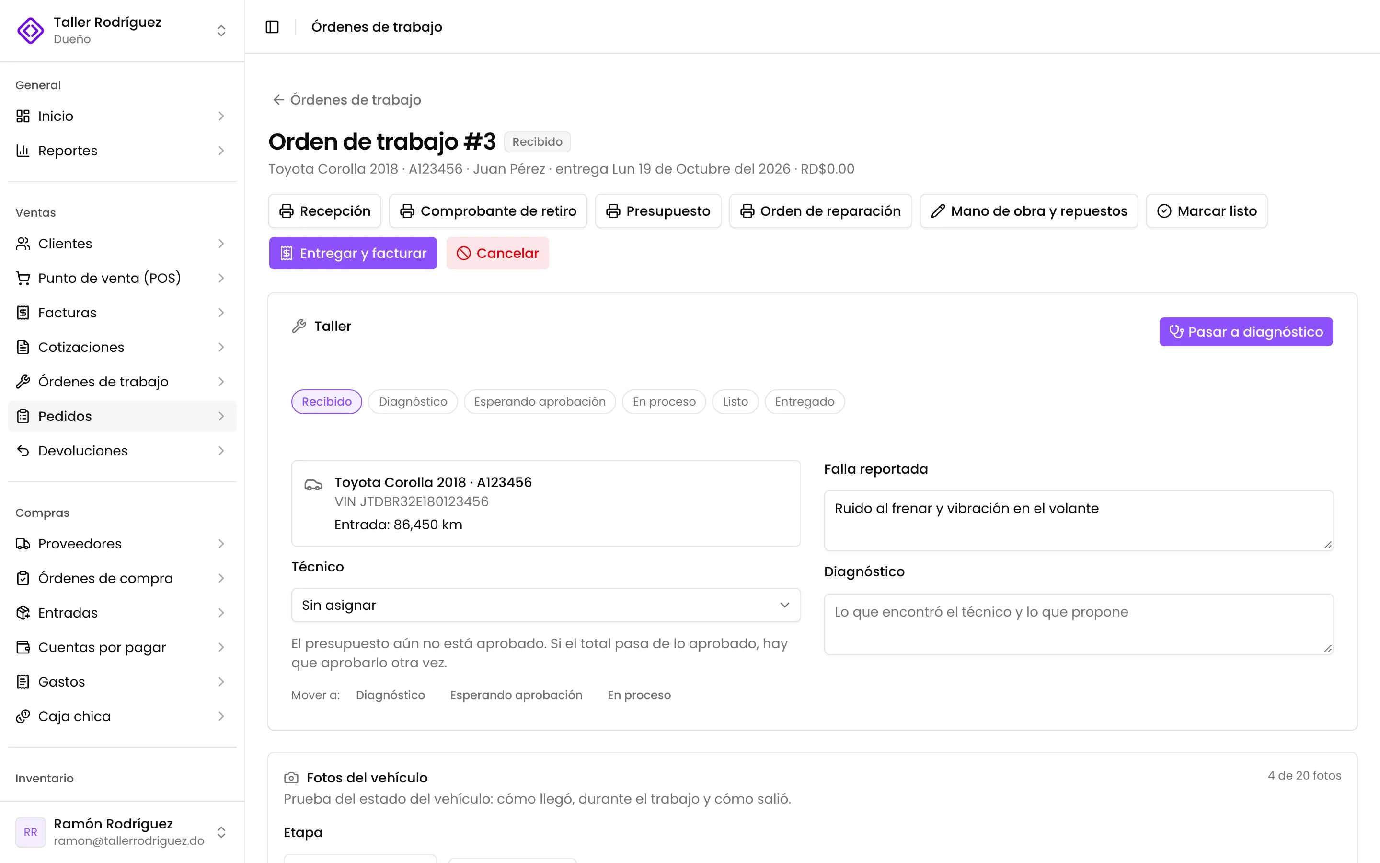
Task: Expand the Inicio chevron arrow
Action: pos(221,116)
